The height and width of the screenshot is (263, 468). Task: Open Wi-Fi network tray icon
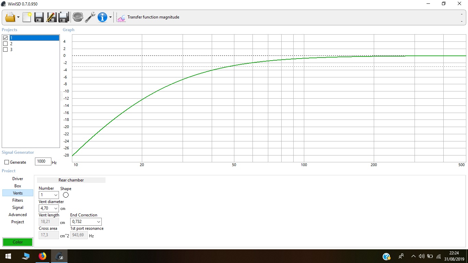click(439, 256)
